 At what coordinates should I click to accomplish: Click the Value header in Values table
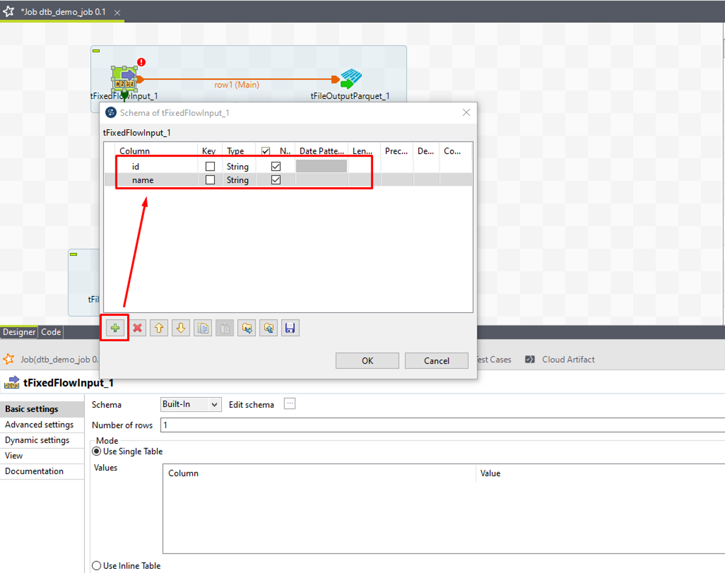click(x=600, y=473)
